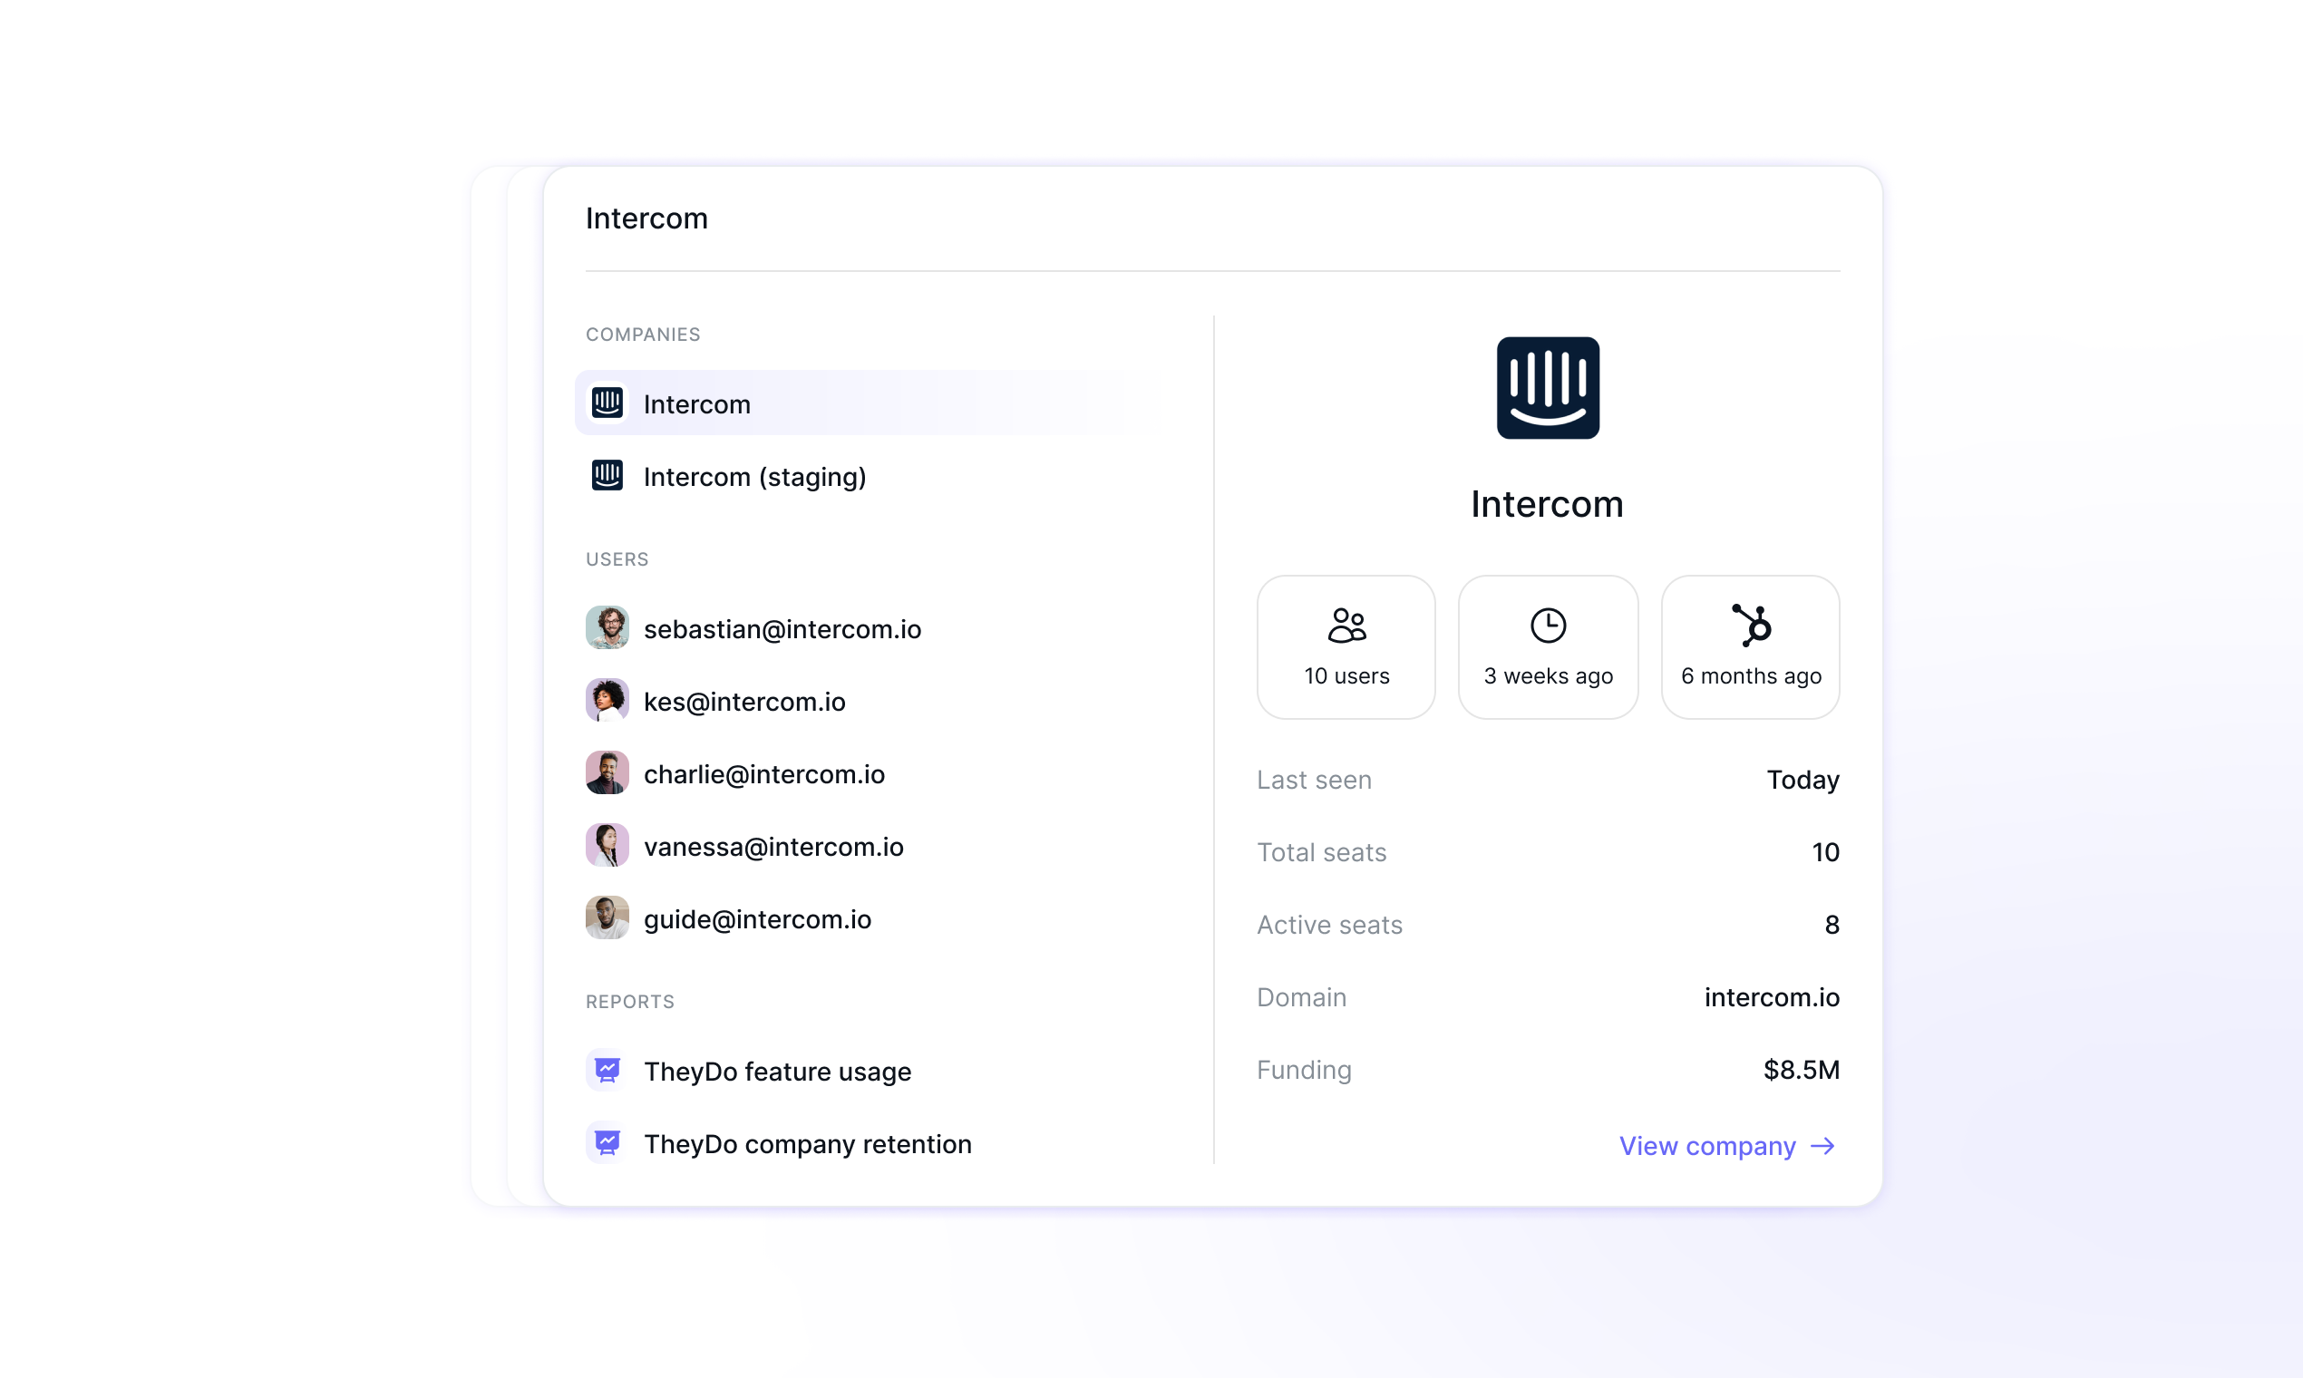Viewport: 2303px width, 1378px height.
Task: Click the Active seats value 8
Action: pyautogui.click(x=1832, y=925)
